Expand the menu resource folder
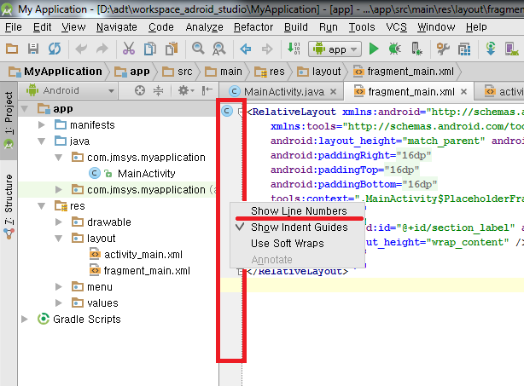Viewport: 524px width, 386px height. tap(59, 286)
